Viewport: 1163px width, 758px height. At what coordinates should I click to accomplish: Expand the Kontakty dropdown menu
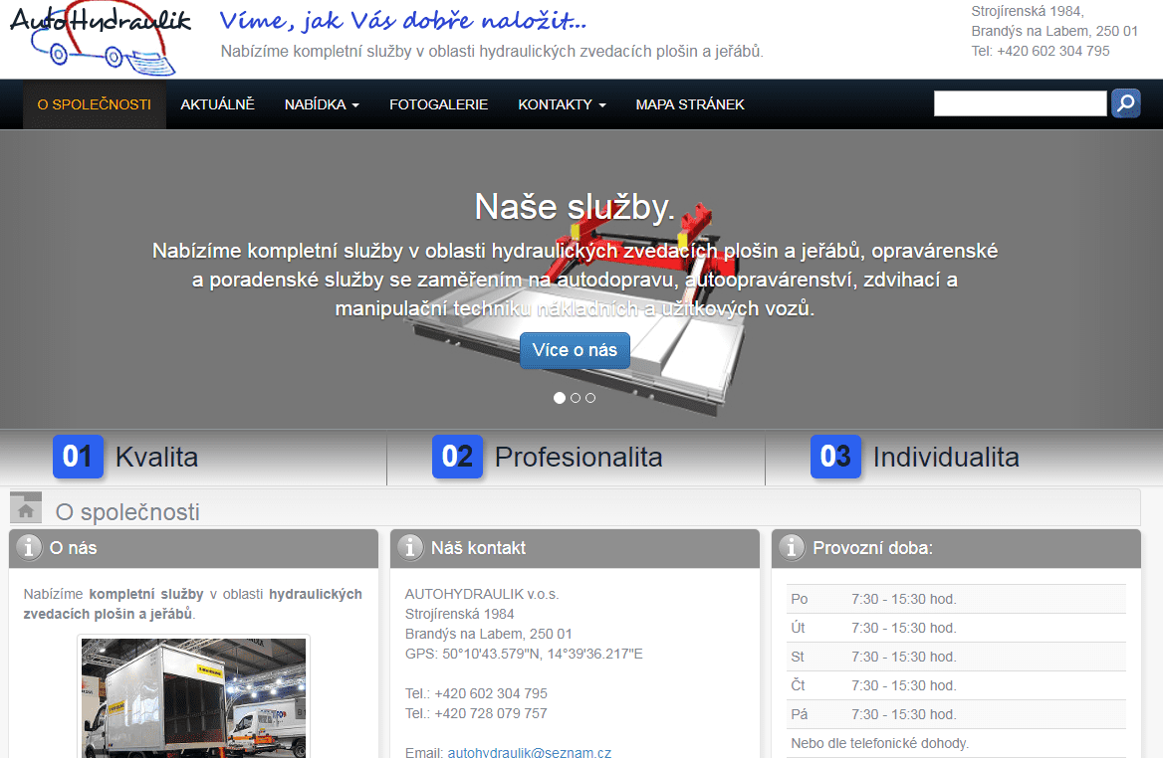pyautogui.click(x=562, y=104)
